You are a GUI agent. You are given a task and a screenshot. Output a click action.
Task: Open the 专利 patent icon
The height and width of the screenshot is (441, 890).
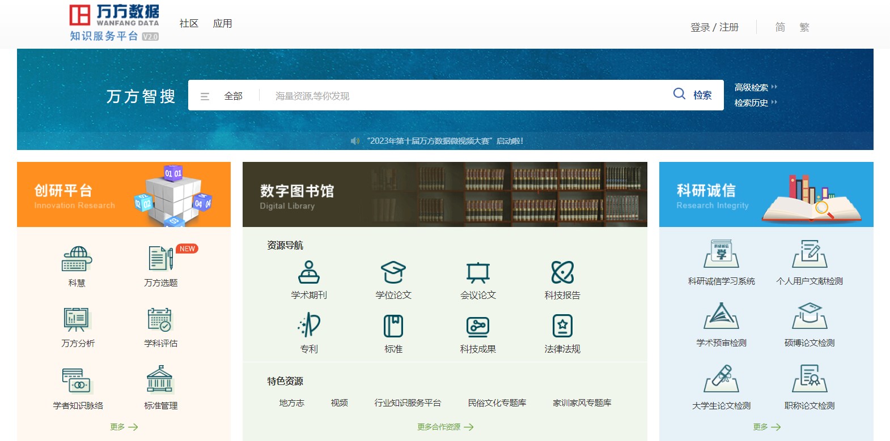tap(309, 326)
